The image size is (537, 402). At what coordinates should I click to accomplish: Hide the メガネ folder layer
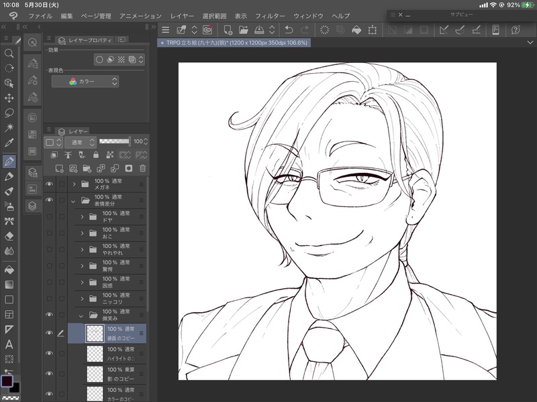(48, 184)
